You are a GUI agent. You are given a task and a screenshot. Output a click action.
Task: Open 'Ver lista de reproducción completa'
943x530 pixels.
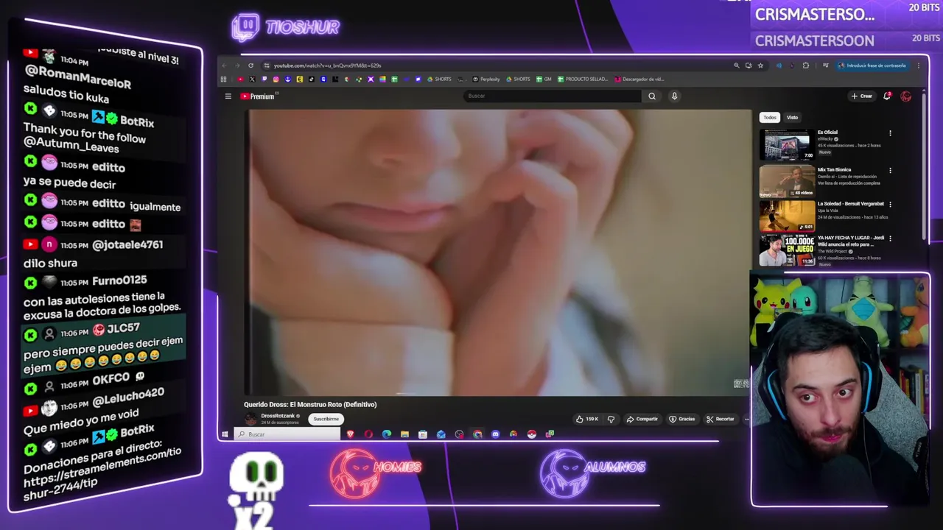[849, 183]
